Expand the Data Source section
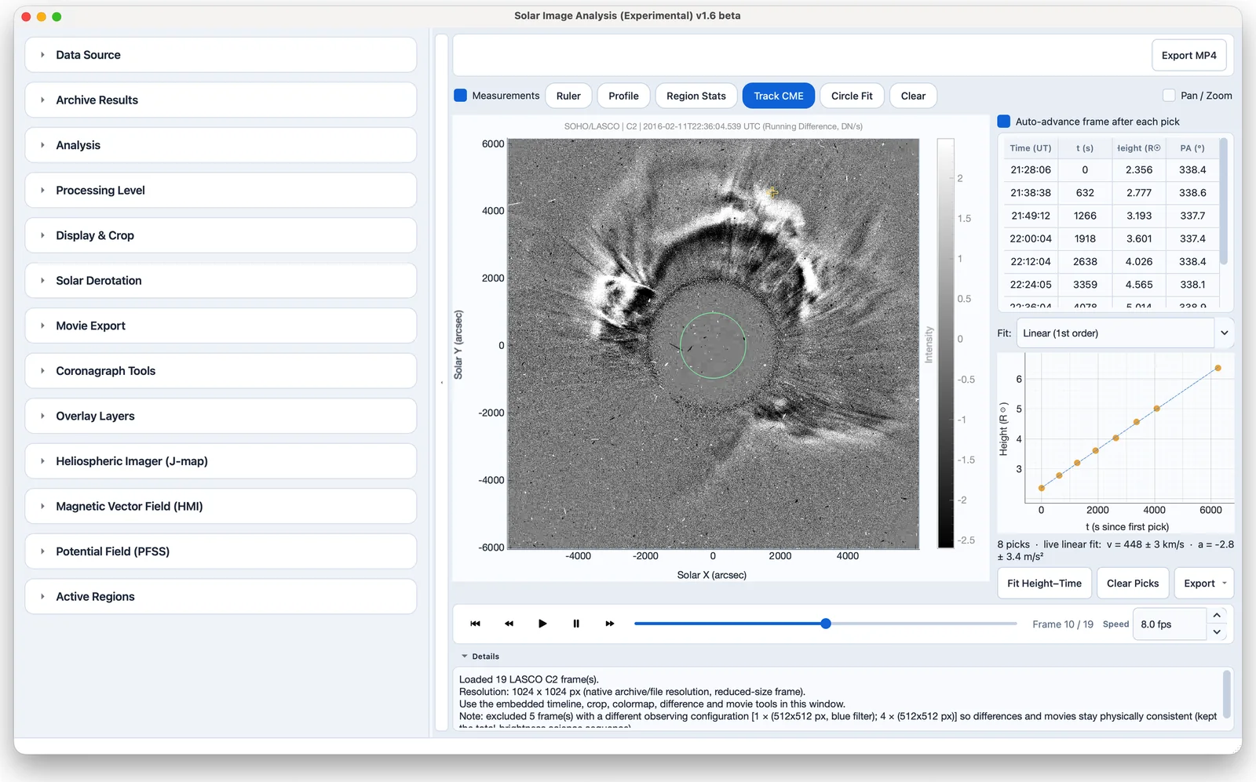The width and height of the screenshot is (1256, 782). pyautogui.click(x=221, y=55)
